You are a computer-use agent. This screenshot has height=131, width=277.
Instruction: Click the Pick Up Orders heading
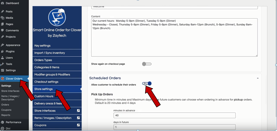tap(102, 94)
